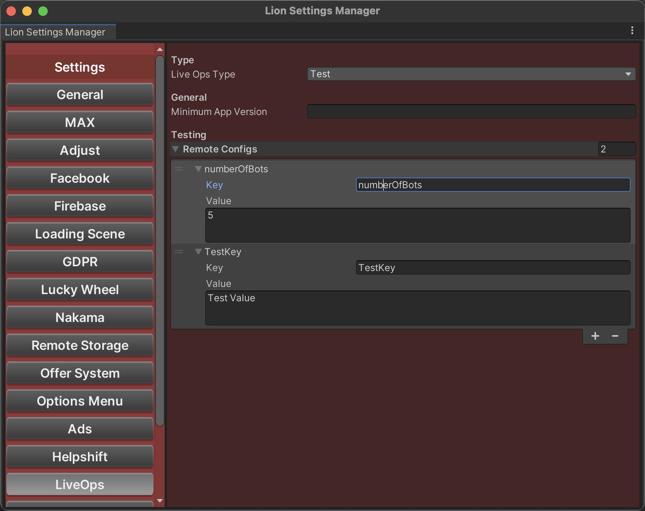The image size is (645, 511).
Task: Open the Facebook settings section
Action: point(80,178)
